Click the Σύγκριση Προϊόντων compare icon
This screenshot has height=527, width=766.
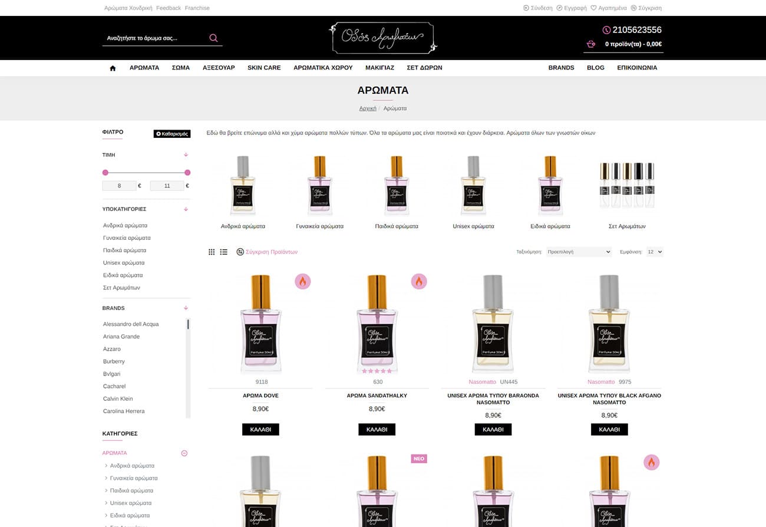tap(240, 252)
